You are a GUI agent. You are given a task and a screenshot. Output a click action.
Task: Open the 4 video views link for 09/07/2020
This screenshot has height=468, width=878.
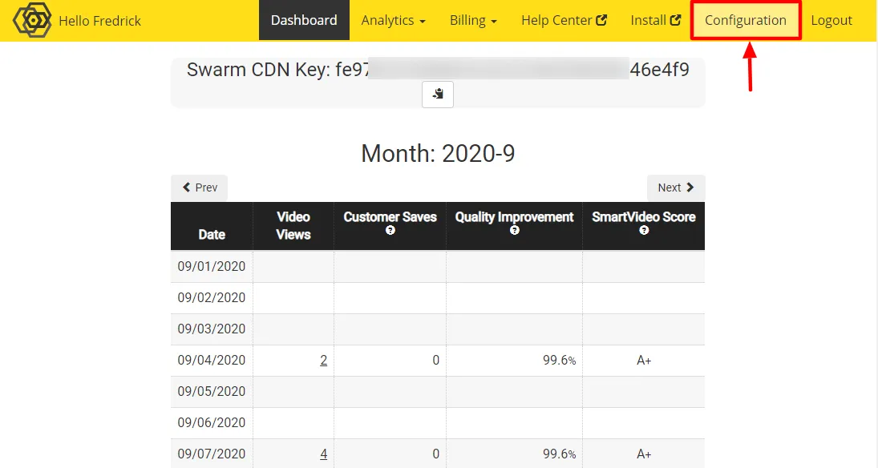click(x=323, y=454)
